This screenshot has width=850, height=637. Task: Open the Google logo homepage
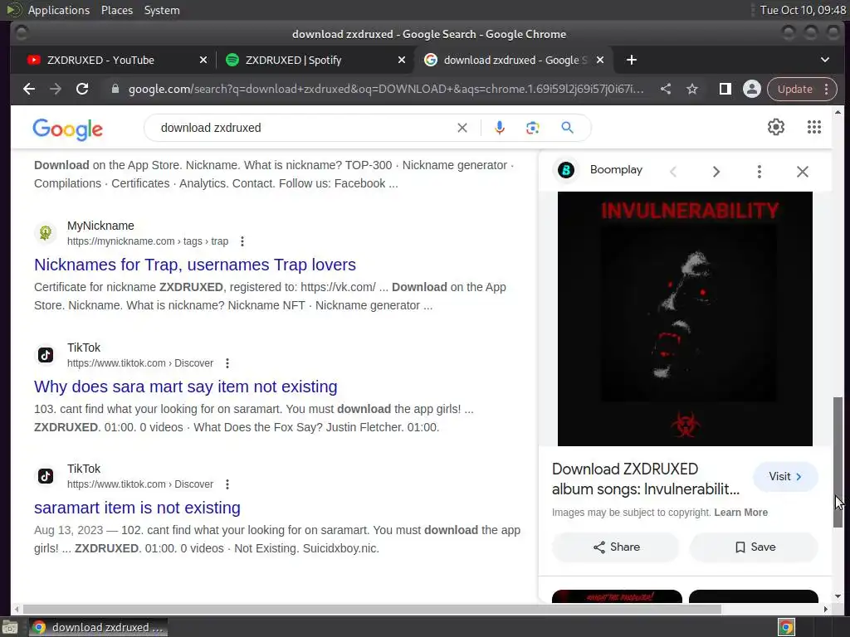pyautogui.click(x=68, y=129)
